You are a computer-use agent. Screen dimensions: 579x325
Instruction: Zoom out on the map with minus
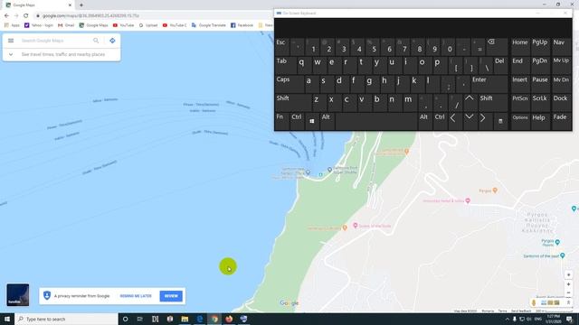pos(569,292)
